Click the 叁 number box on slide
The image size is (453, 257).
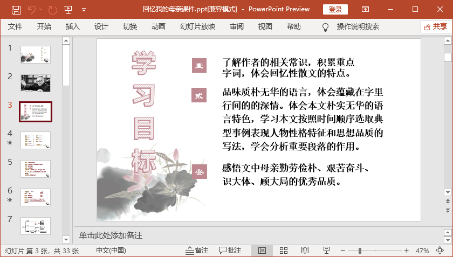point(200,171)
